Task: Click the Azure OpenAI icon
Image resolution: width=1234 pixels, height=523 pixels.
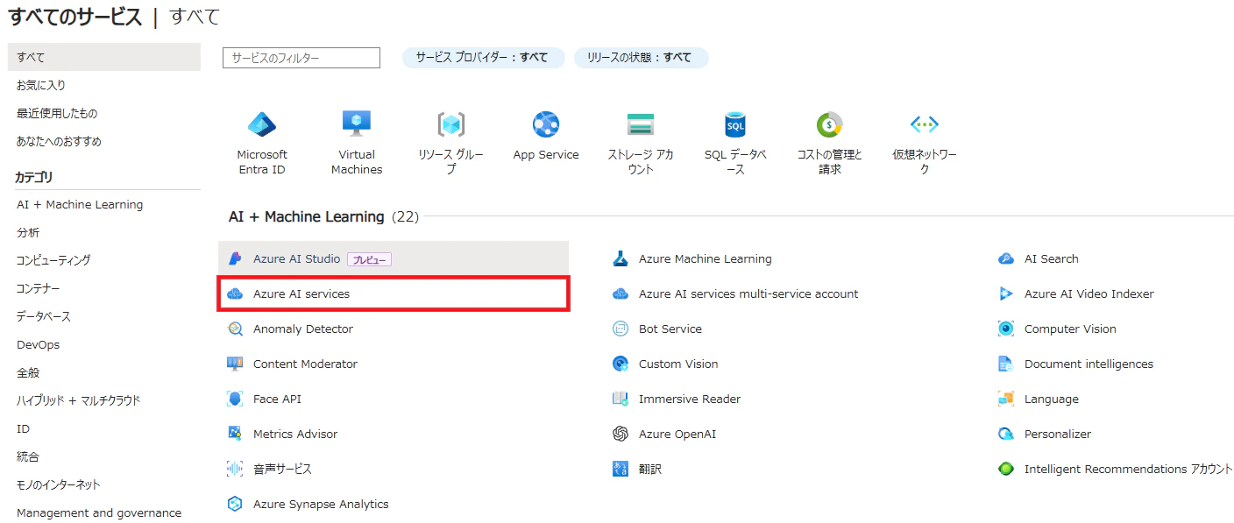Action: (621, 434)
